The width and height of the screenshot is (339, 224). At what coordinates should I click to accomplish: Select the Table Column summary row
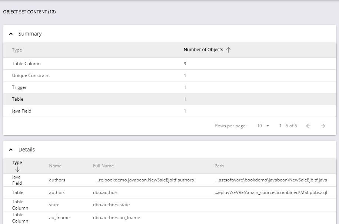[x=26, y=64]
